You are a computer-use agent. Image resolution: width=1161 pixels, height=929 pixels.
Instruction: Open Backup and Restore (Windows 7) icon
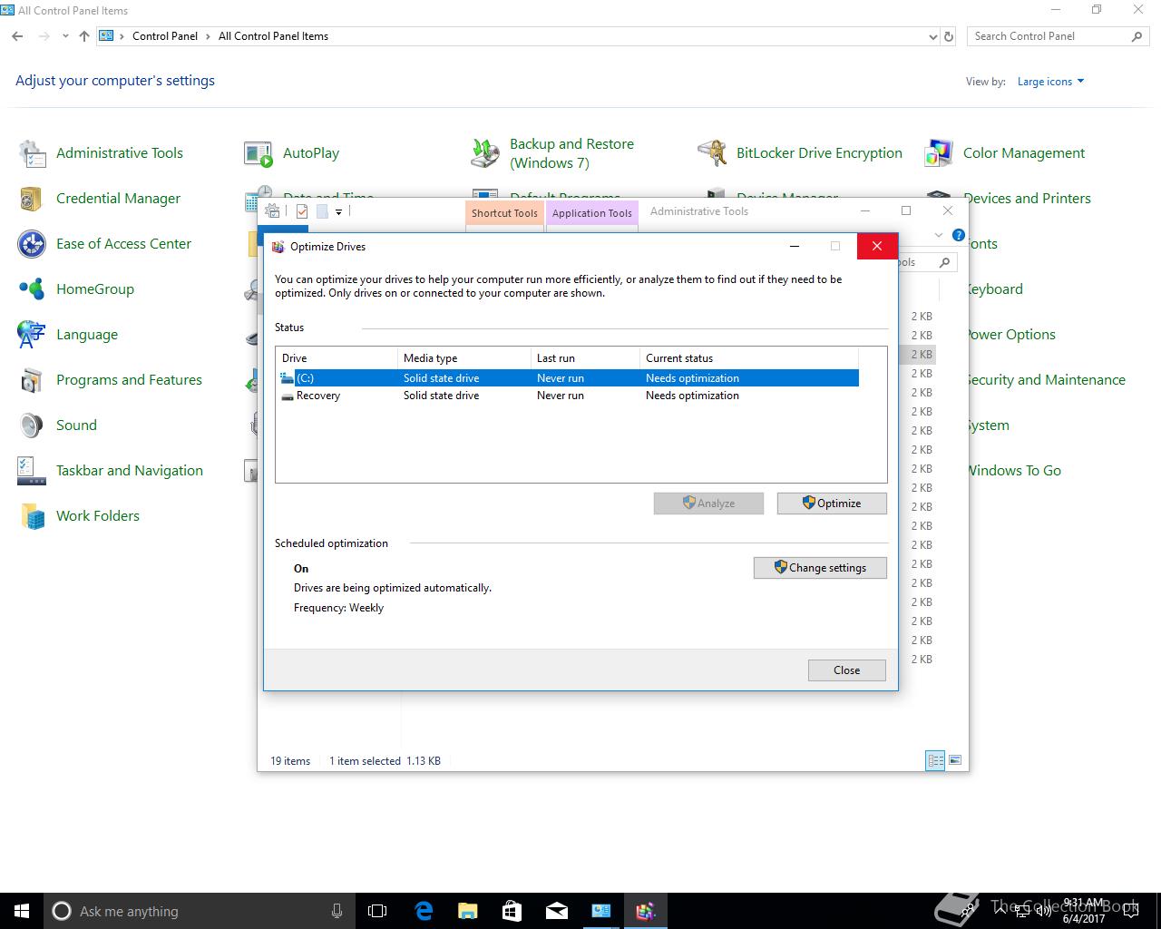click(485, 153)
